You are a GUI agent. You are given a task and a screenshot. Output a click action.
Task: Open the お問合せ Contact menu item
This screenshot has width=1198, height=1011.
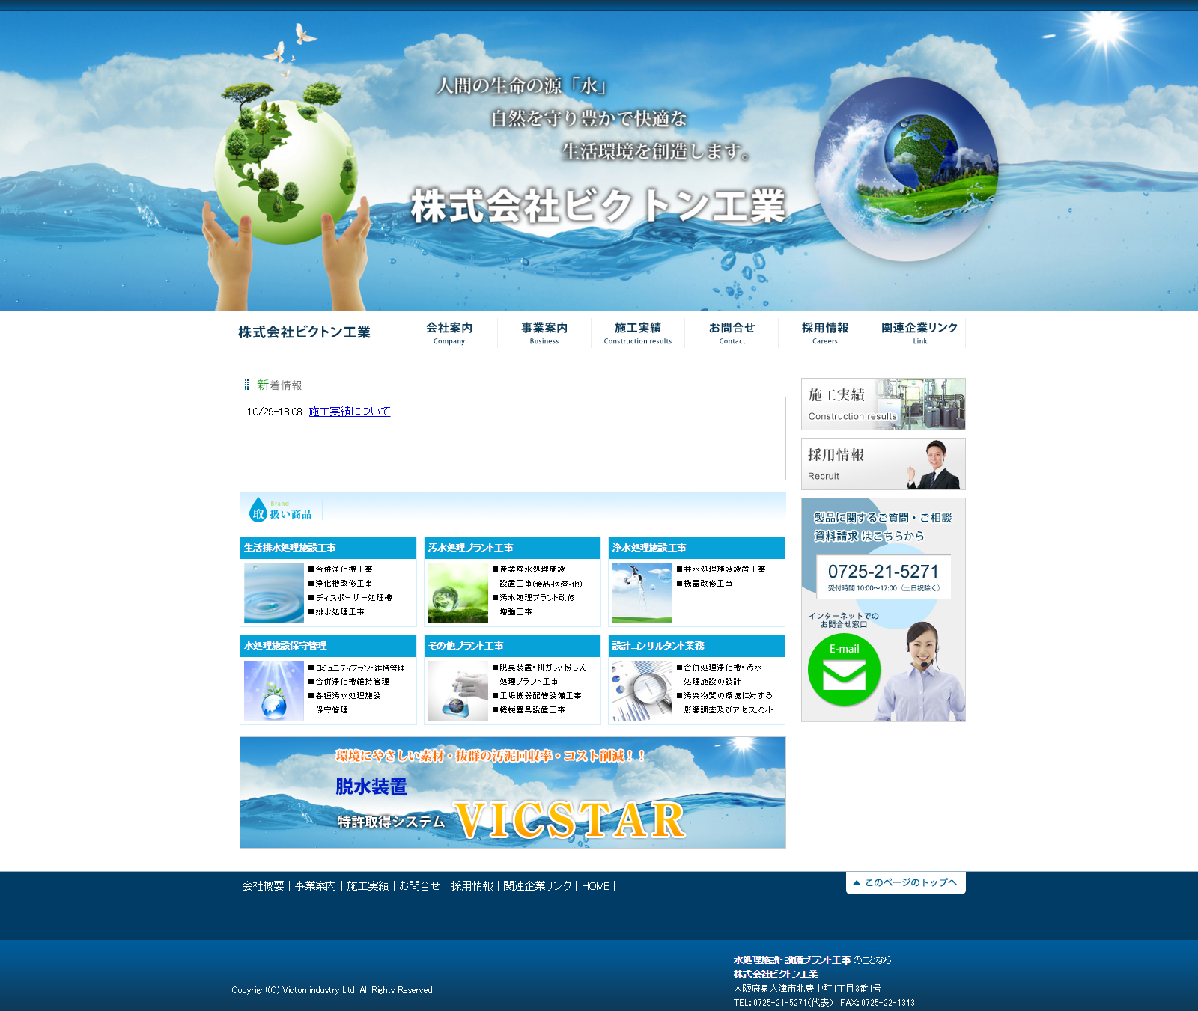(732, 333)
